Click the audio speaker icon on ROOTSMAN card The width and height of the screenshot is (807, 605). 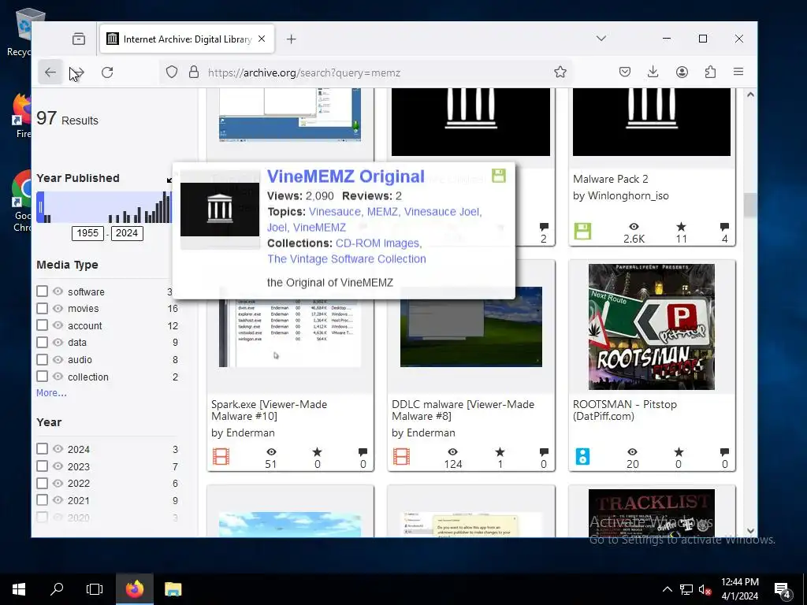[582, 456]
